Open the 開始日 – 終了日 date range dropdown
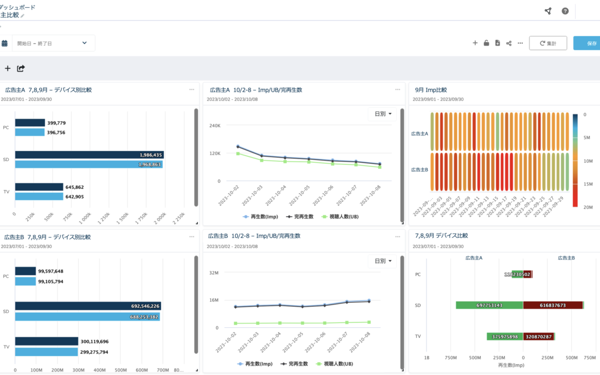 (53, 43)
